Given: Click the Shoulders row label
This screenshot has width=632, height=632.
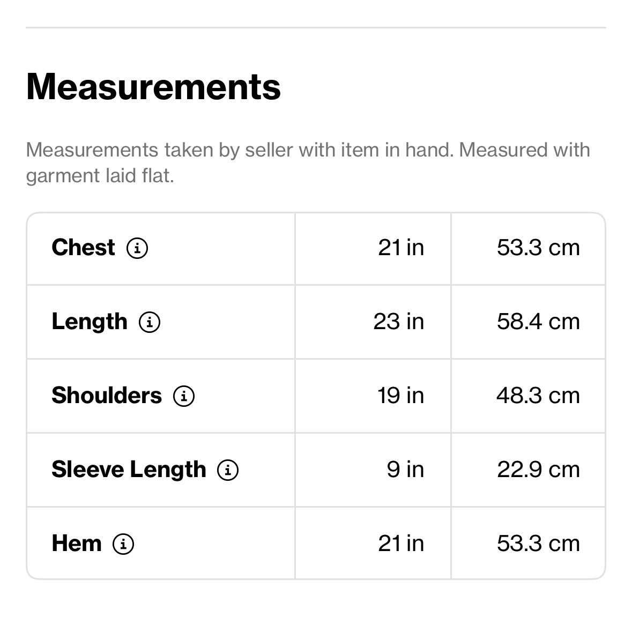Looking at the screenshot, I should coord(107,396).
